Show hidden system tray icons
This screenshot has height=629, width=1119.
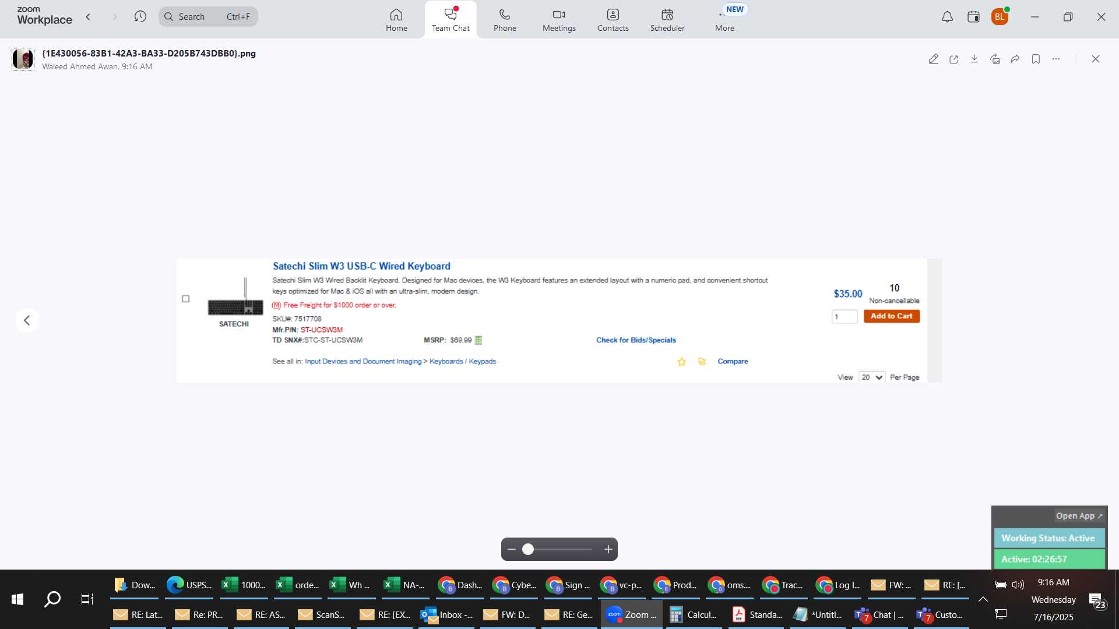coord(983,599)
